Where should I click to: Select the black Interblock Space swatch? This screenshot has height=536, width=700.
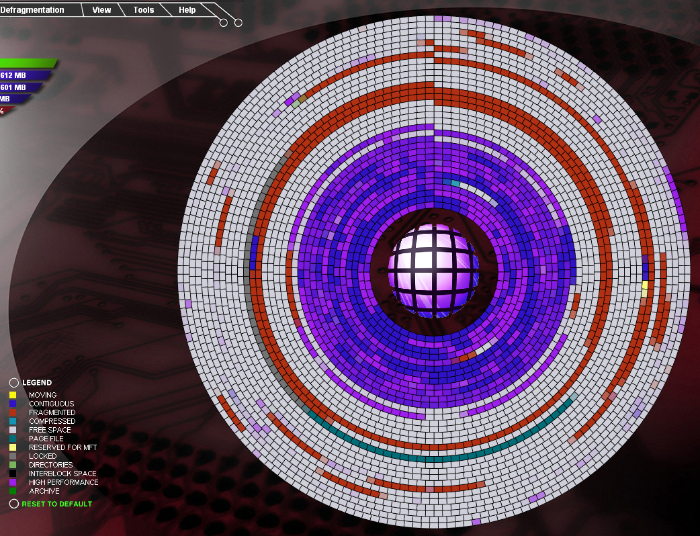point(13,474)
